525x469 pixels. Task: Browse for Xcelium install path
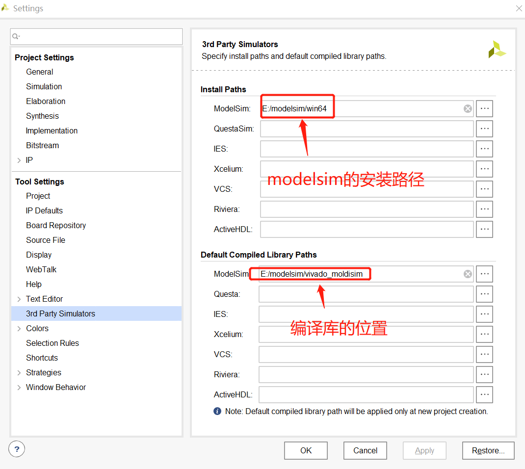[484, 169]
